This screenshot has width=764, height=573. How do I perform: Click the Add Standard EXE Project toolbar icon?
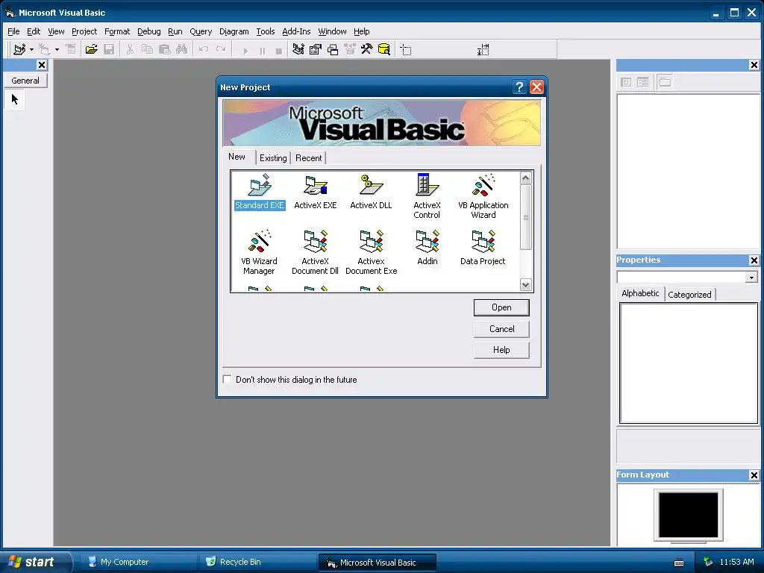[19, 50]
